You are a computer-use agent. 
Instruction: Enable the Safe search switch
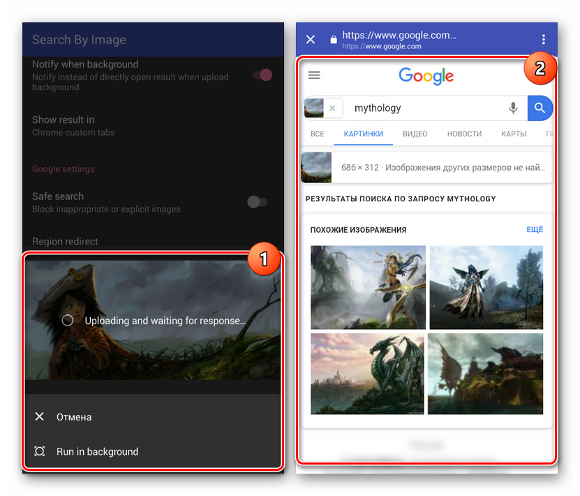pos(258,202)
